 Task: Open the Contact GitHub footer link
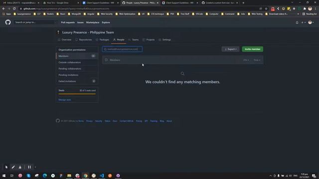(x=126, y=121)
